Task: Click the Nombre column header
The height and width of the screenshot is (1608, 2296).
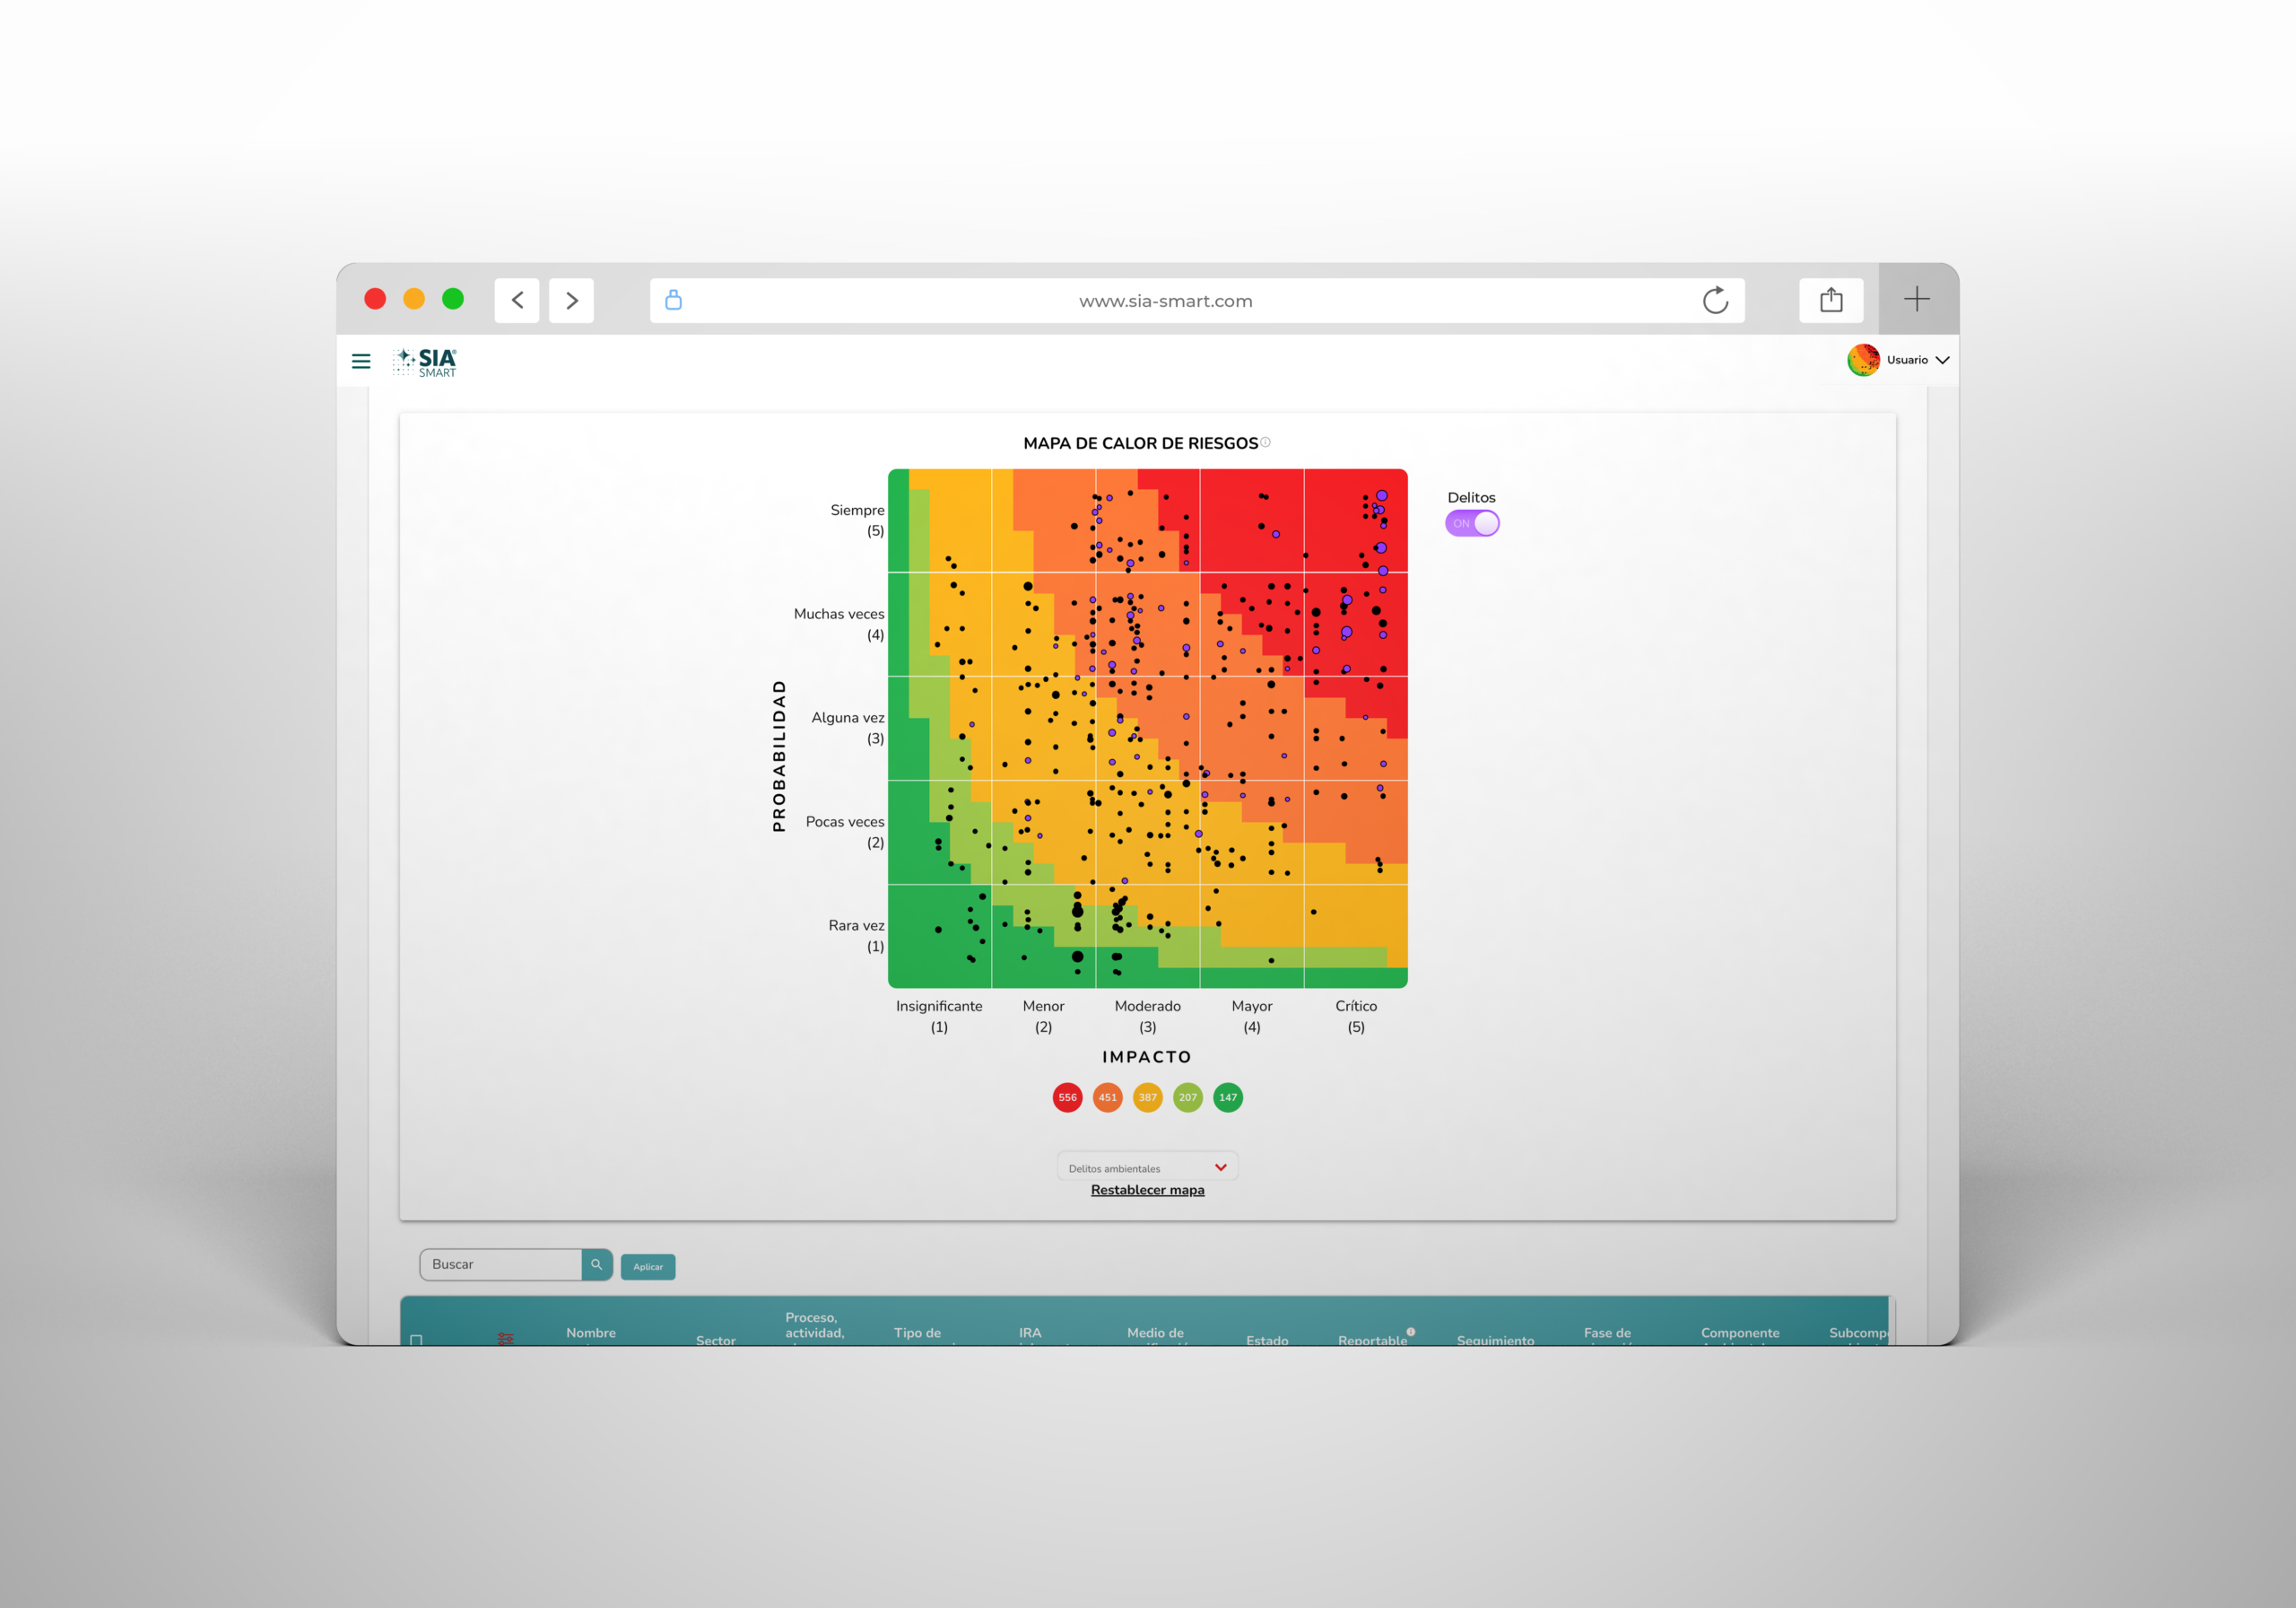Action: (x=590, y=1333)
